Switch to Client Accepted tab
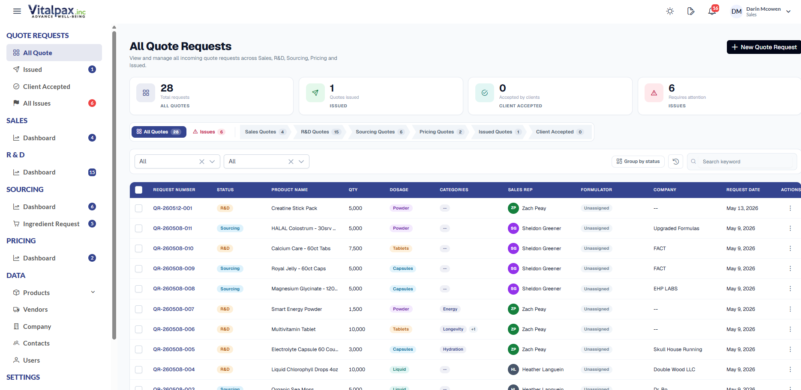 click(x=559, y=132)
